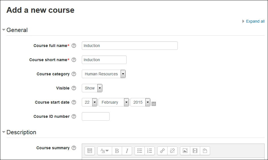This screenshot has width=268, height=160.
Task: Open the calendar date picker icon
Action: 154,104
